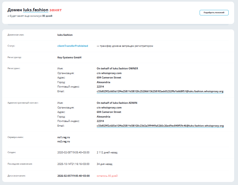Click the transfer prohibited description text

[x=125, y=46]
